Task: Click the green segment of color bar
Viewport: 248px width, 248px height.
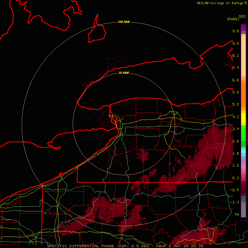Action: tap(243, 133)
